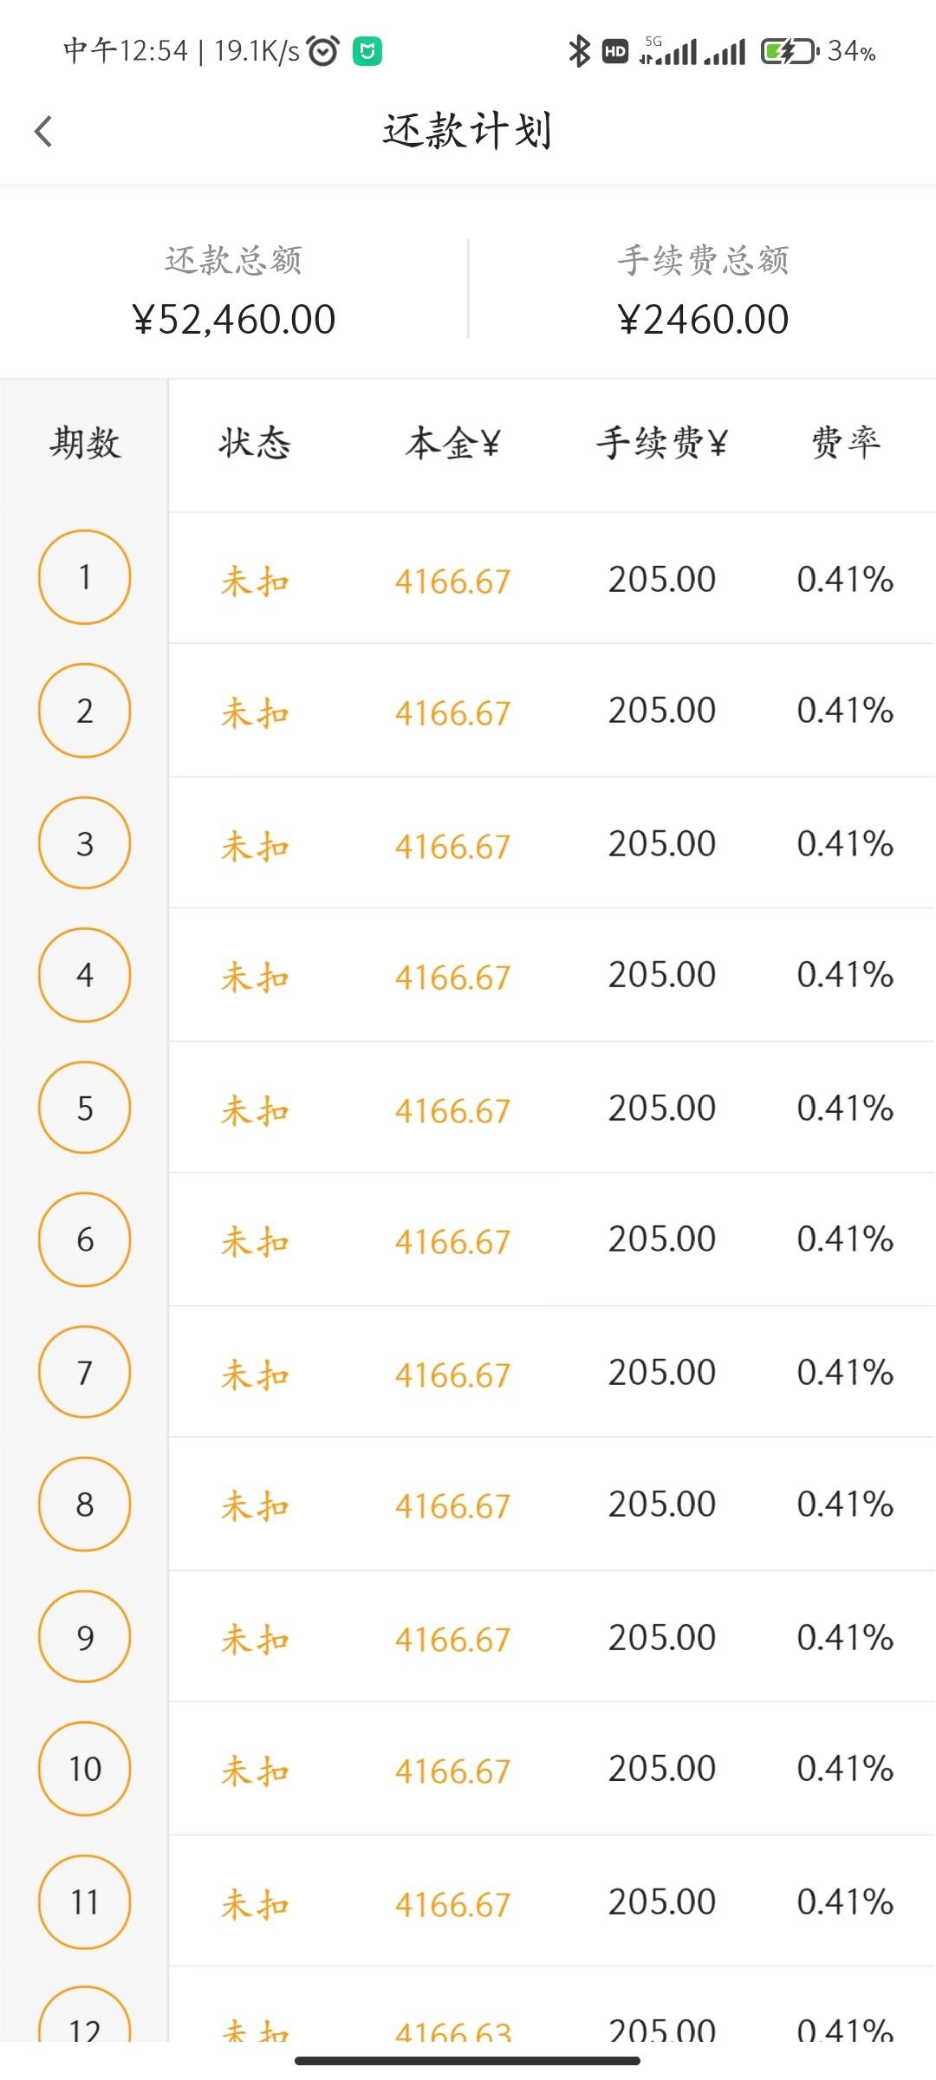The image size is (936, 2080).
Task: Tap the 还款总额 ¥52,460.00 amount
Action: [x=234, y=320]
